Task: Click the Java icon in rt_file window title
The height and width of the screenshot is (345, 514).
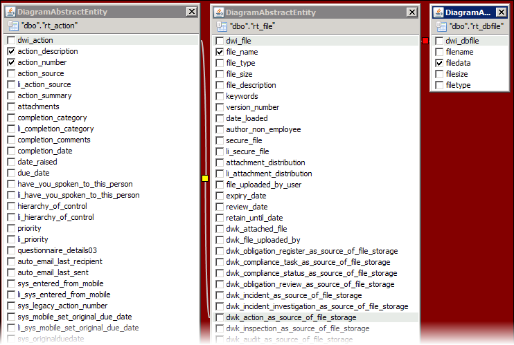Action: pyautogui.click(x=219, y=12)
